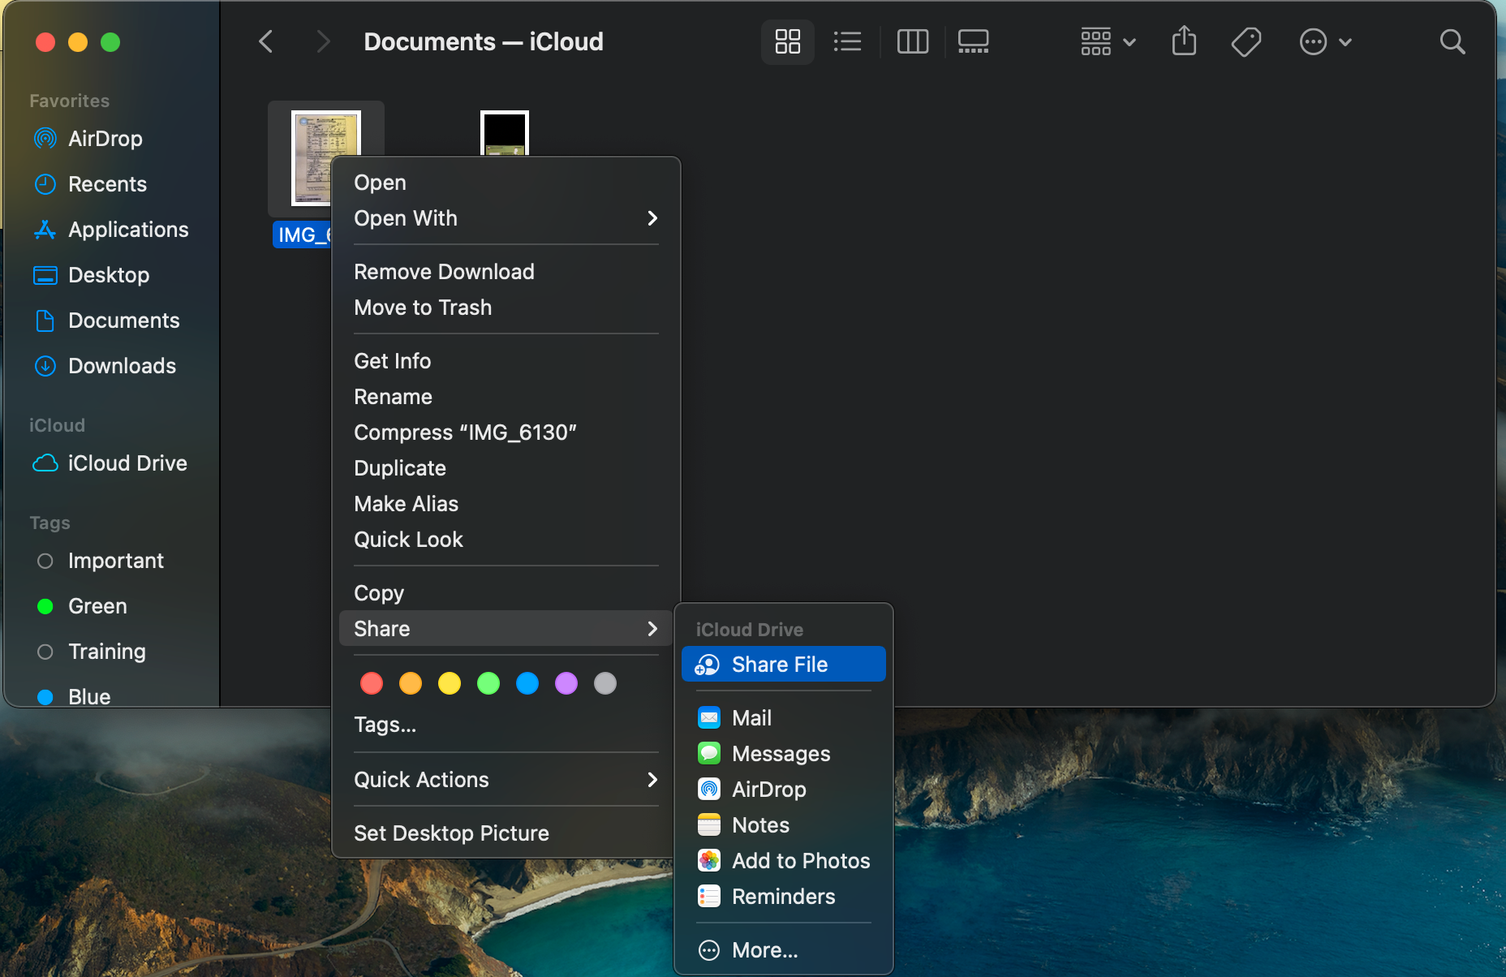The width and height of the screenshot is (1506, 977).
Task: Click the Edit Tags toolbar icon
Action: pos(1246,41)
